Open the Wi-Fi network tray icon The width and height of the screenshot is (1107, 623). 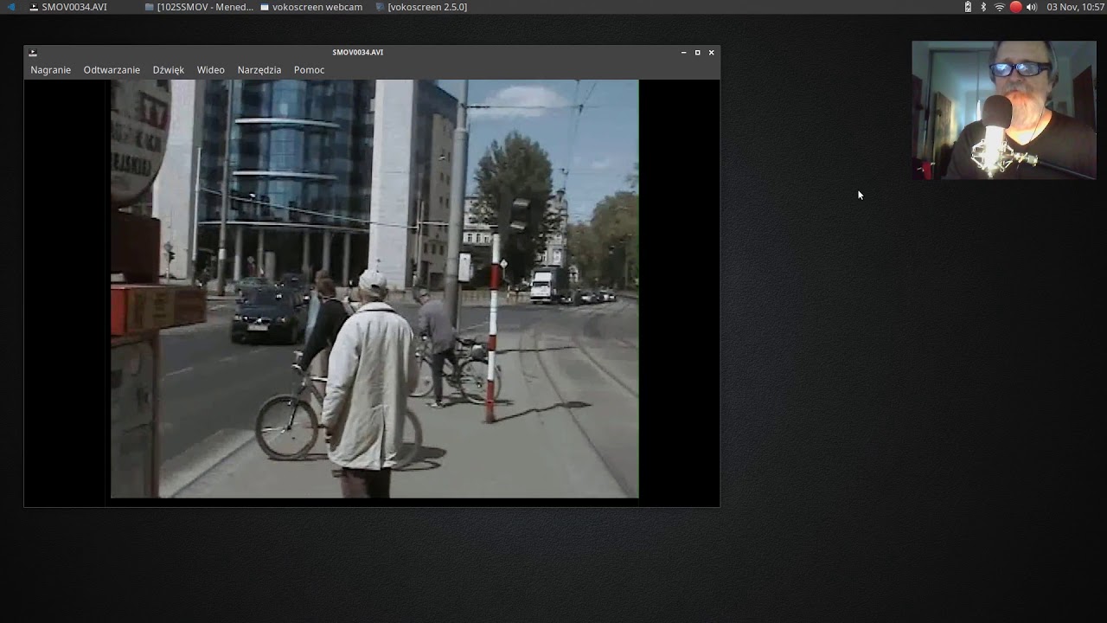[1000, 7]
